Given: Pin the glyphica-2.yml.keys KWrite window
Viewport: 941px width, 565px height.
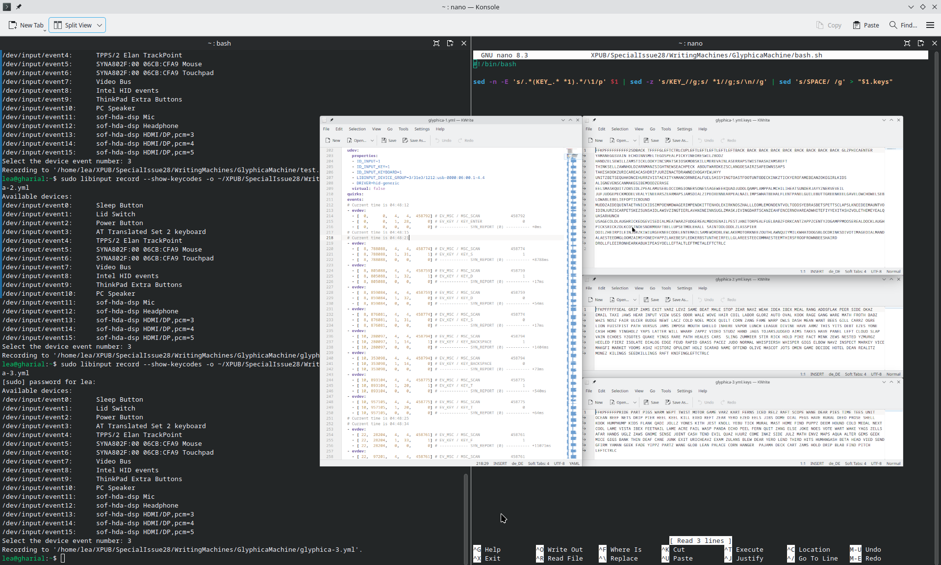Looking at the screenshot, I should tap(594, 280).
